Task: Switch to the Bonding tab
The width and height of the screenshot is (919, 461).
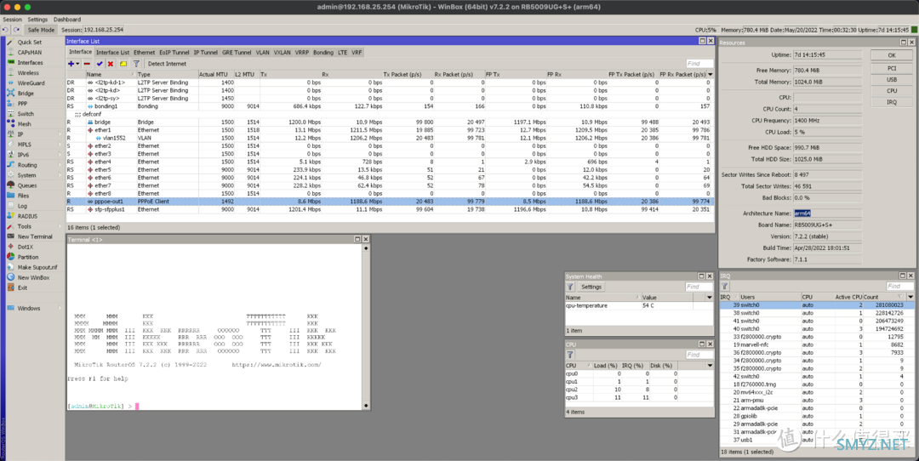Action: coord(323,52)
